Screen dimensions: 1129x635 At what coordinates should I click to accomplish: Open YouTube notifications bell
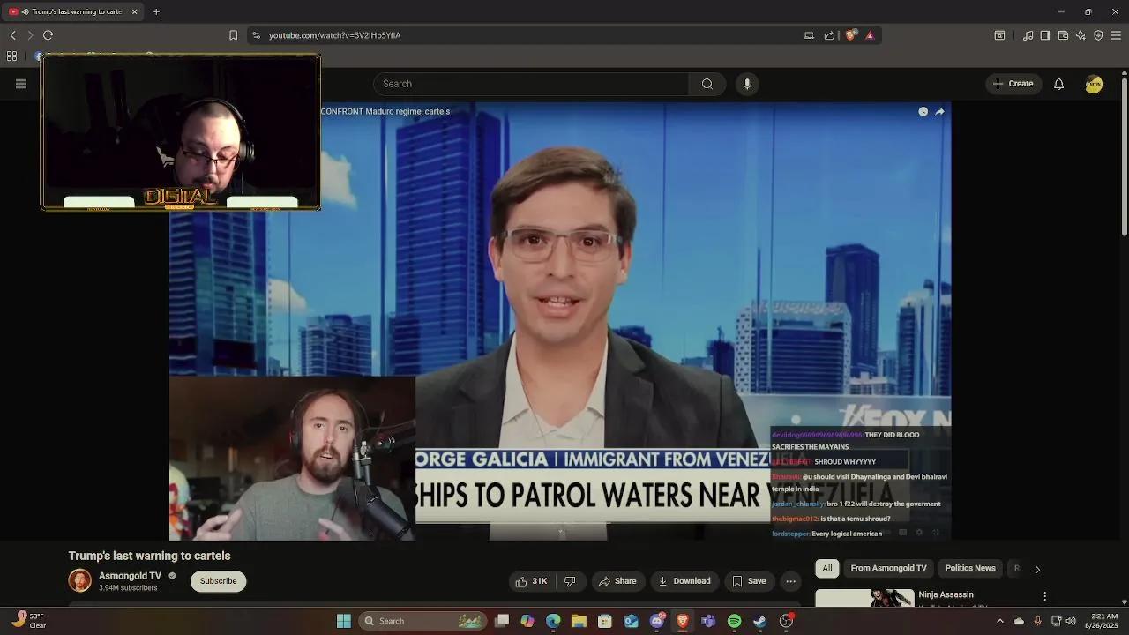pos(1058,84)
